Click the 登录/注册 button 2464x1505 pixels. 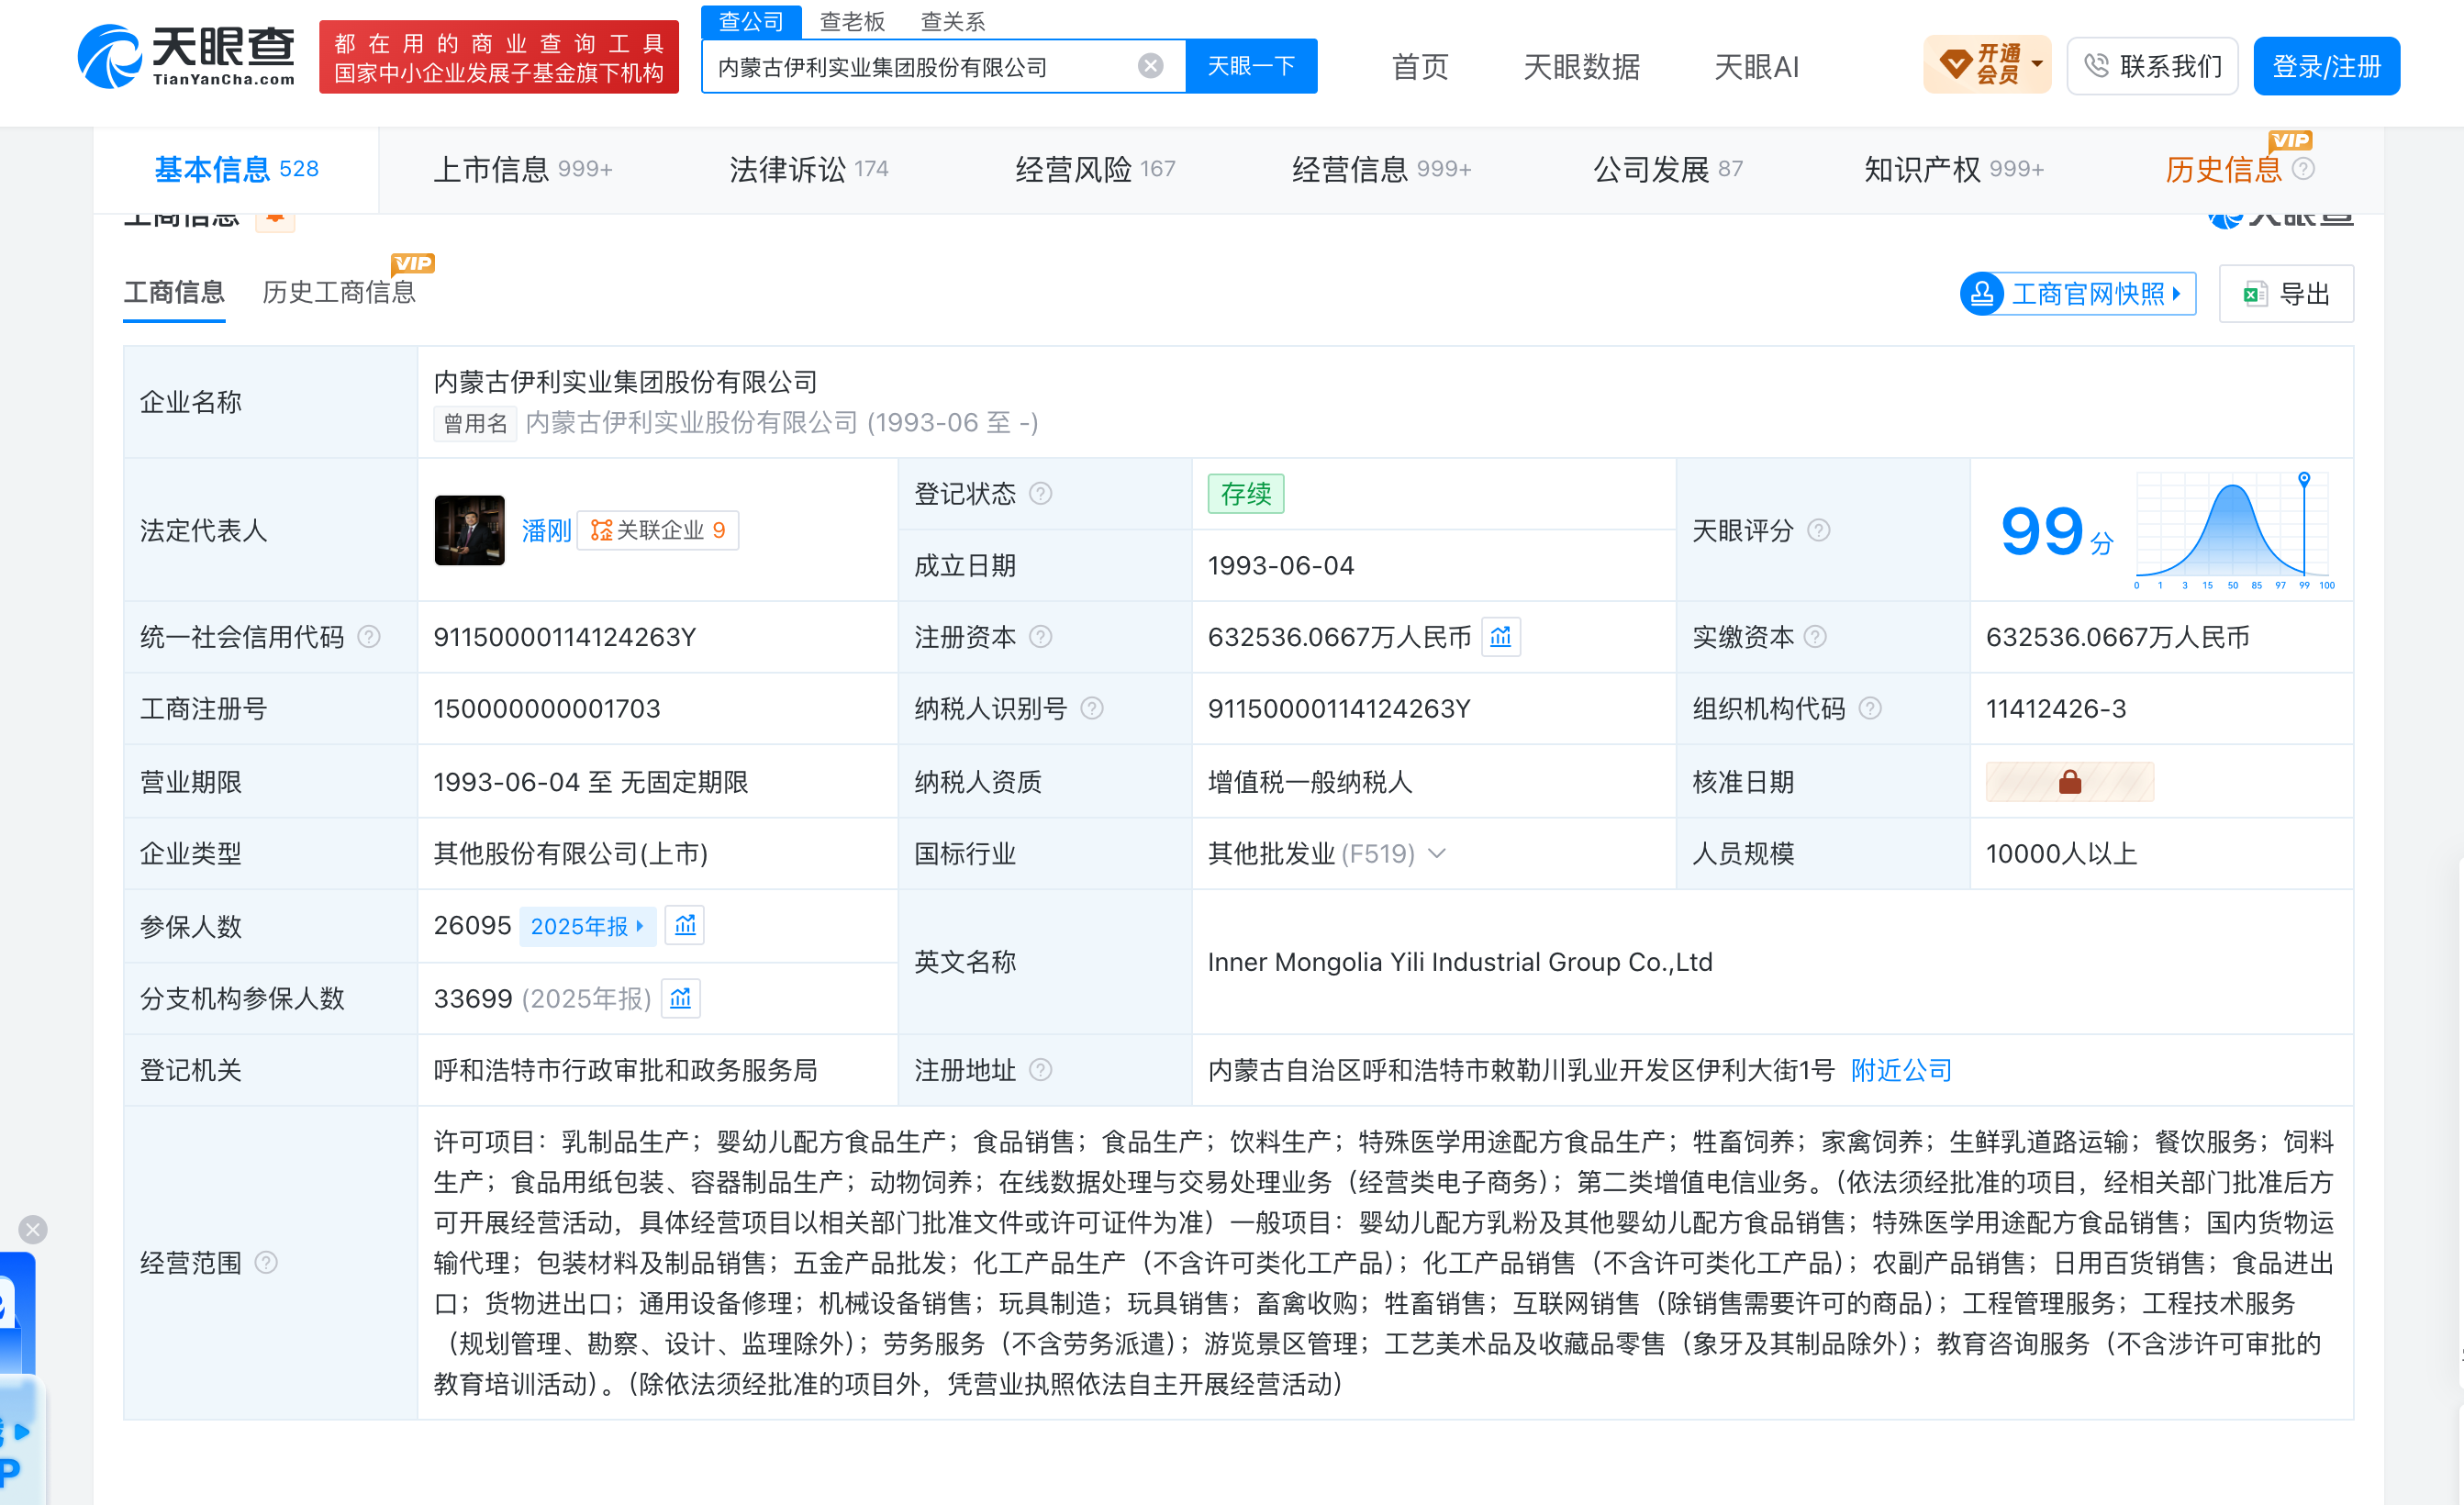pos(2326,66)
